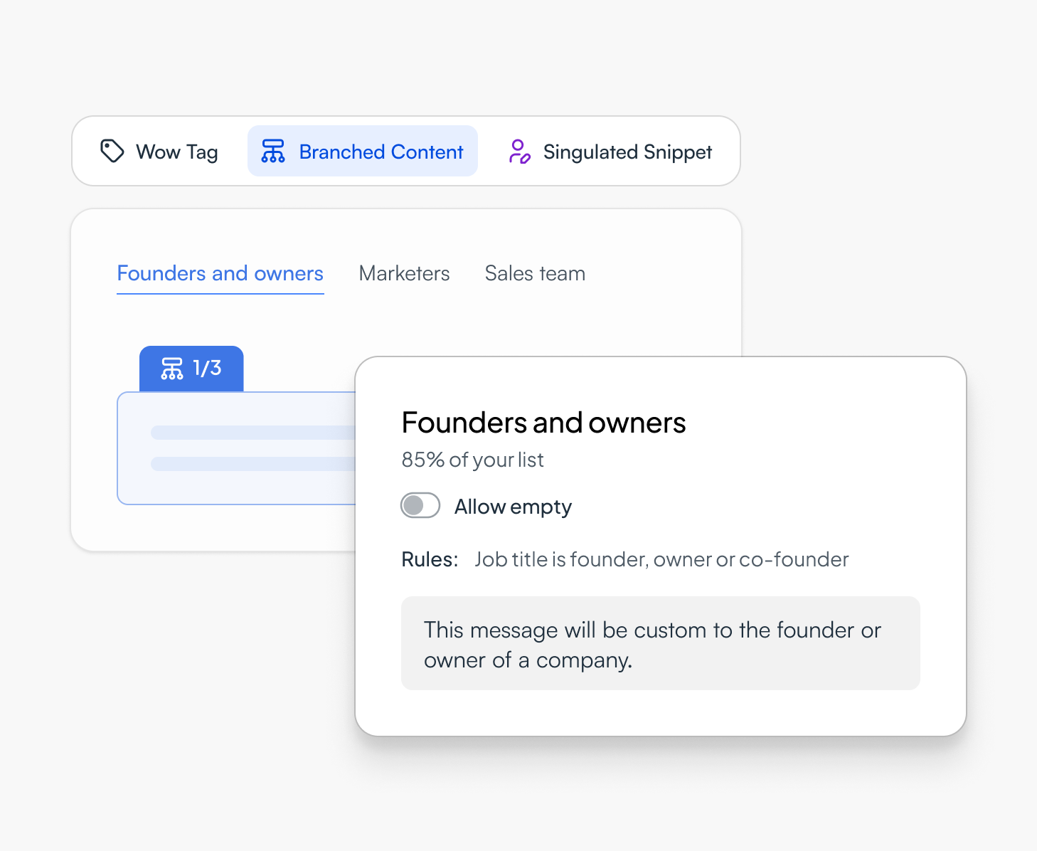
Task: Click the blue 1/3 branch badge
Action: [x=191, y=369]
